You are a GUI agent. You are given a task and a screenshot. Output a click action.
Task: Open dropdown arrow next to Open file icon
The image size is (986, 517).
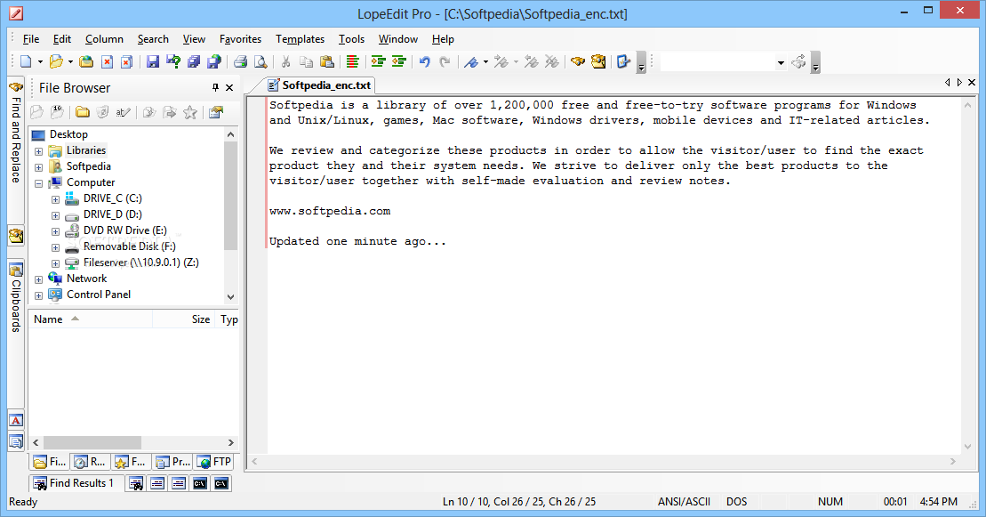pyautogui.click(x=70, y=62)
